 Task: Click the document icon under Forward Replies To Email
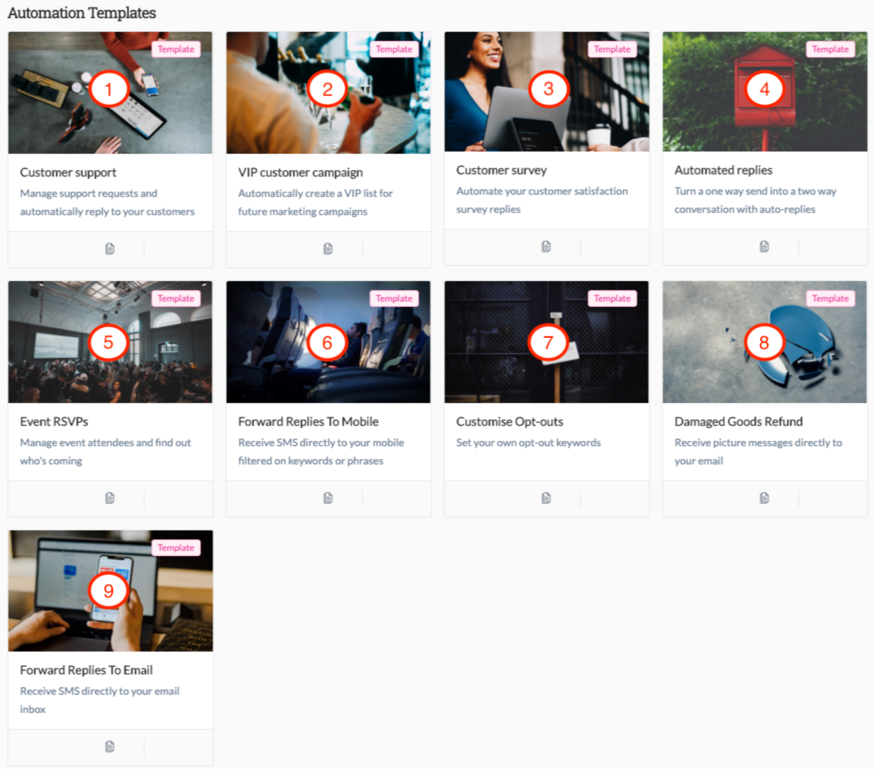[110, 747]
